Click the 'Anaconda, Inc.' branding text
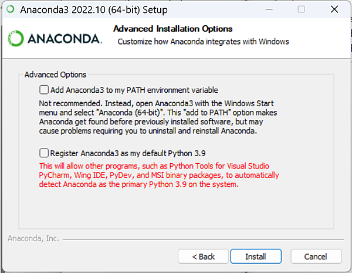The image size is (352, 273). point(33,238)
